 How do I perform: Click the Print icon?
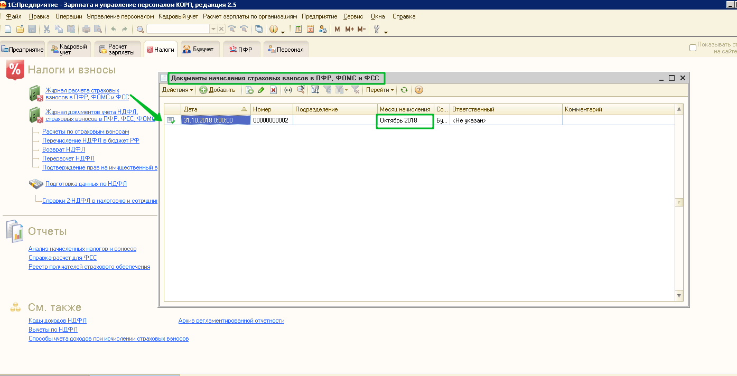(86, 29)
